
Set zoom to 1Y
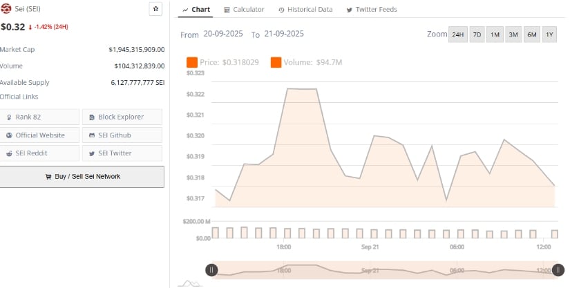click(549, 35)
